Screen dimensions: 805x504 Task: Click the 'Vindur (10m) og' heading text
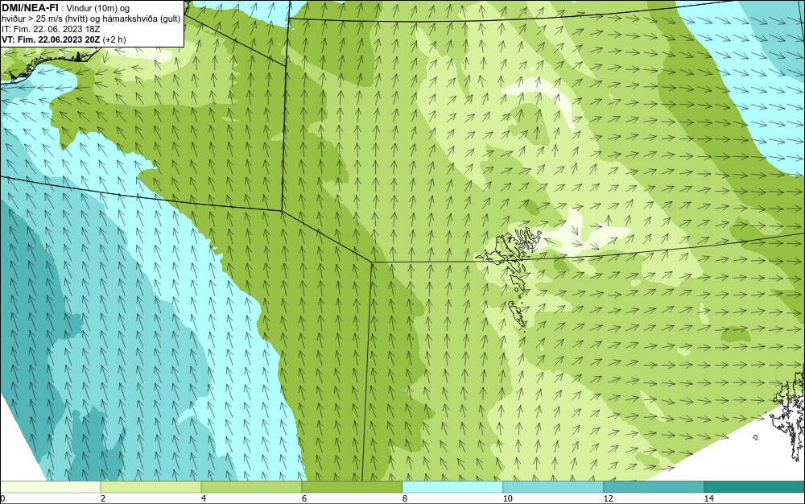[x=98, y=8]
